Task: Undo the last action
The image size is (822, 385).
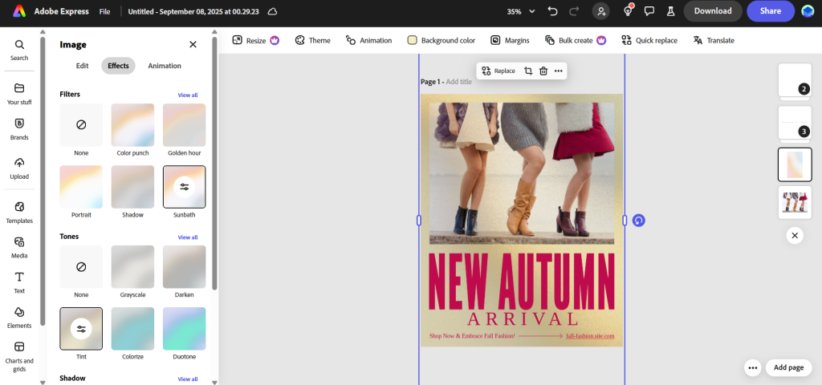Action: click(552, 11)
